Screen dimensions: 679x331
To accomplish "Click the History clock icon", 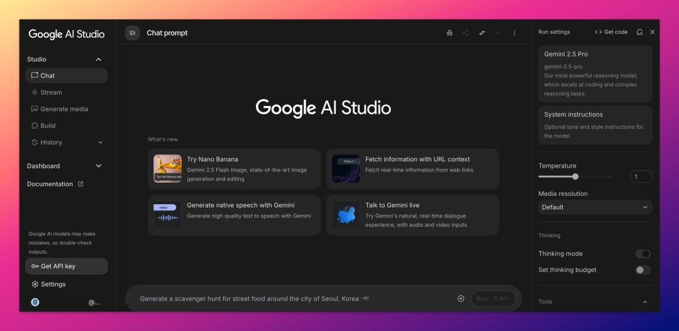I will [35, 143].
